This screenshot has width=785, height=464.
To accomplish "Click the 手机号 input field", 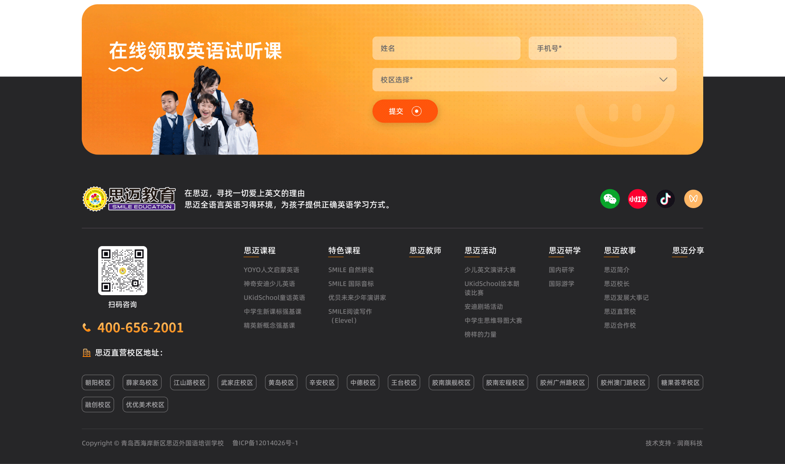I will (x=602, y=48).
